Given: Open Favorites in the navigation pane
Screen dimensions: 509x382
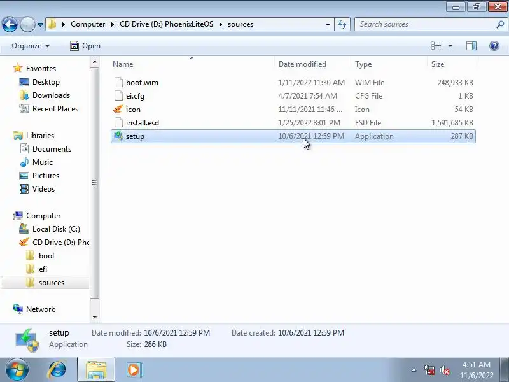Looking at the screenshot, I should [x=41, y=69].
